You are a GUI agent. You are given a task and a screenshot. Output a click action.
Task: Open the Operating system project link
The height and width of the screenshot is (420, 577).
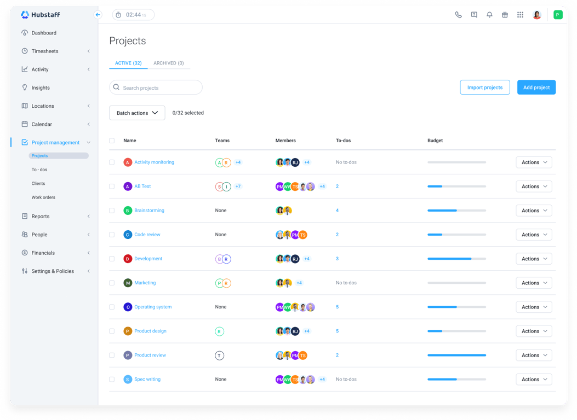pyautogui.click(x=153, y=307)
